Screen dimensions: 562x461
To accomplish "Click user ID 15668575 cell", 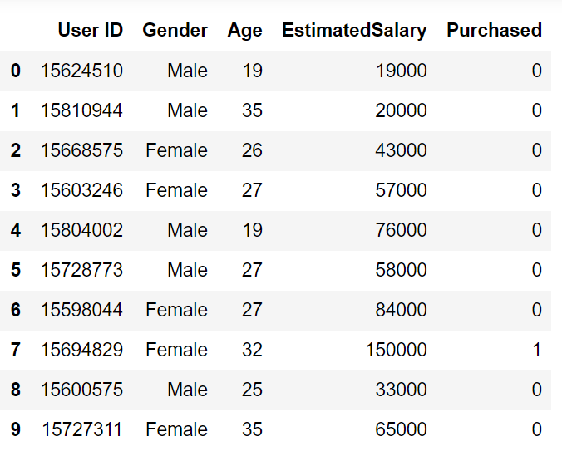I will point(81,151).
